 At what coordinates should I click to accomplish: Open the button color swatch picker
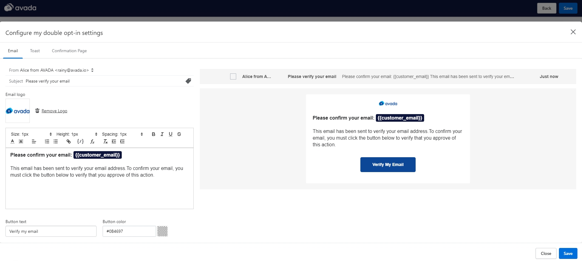[162, 231]
